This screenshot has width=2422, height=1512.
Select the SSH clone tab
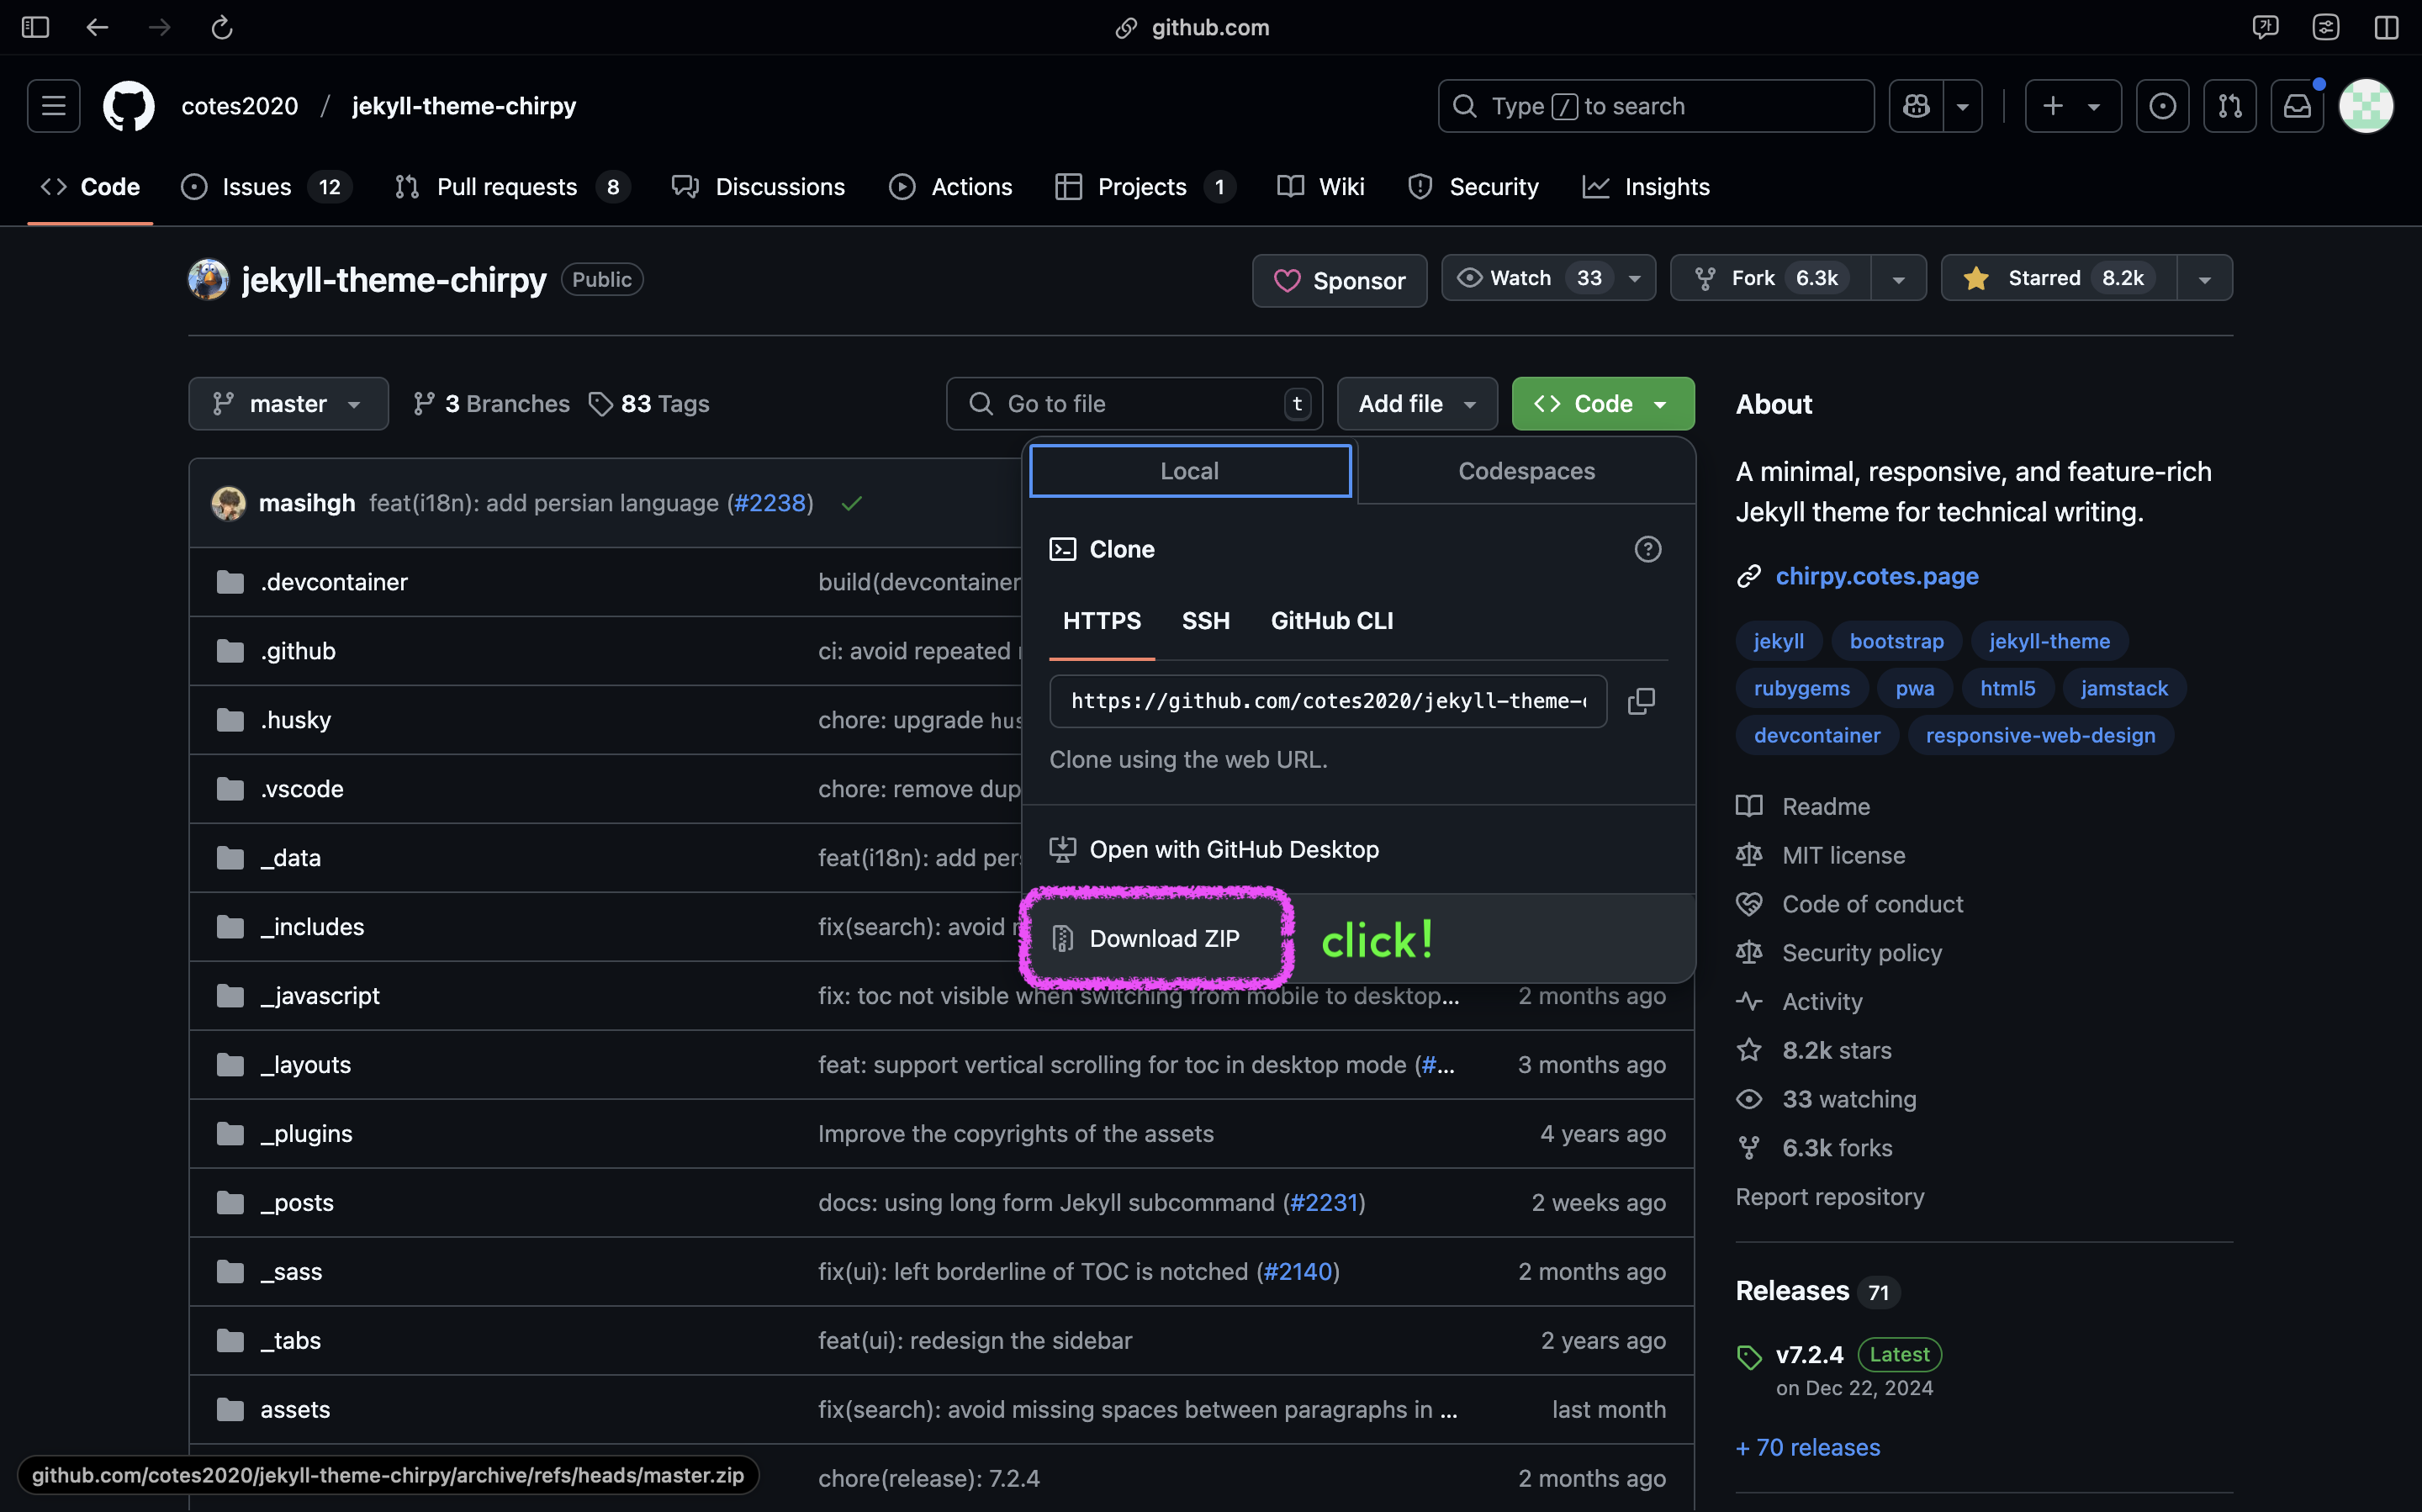pyautogui.click(x=1205, y=621)
